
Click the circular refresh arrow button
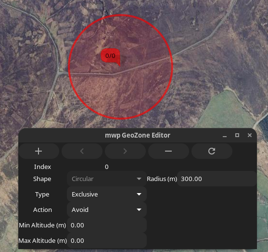coord(212,151)
